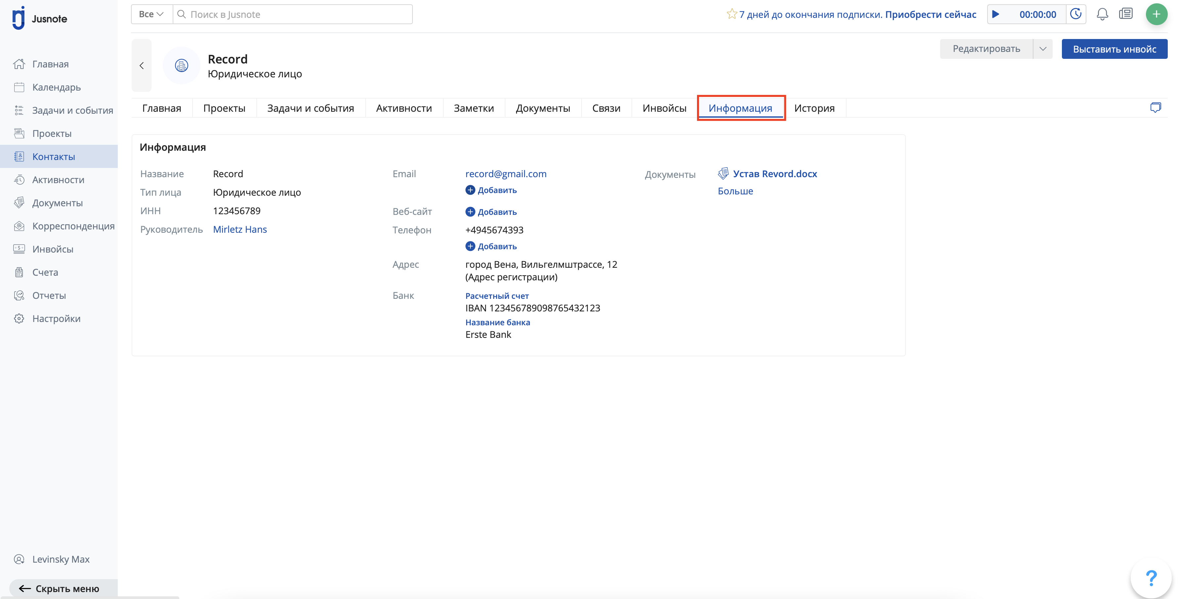Screen dimensions: 1181x599
Task: Click the green plus create button
Action: click(x=1156, y=14)
